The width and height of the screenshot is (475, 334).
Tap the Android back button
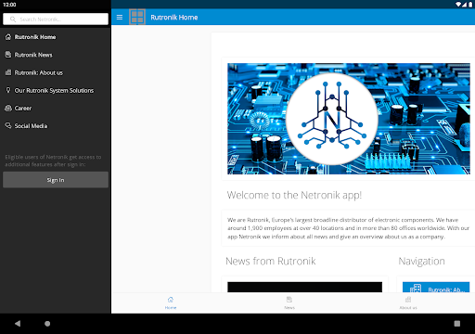pyautogui.click(x=18, y=324)
